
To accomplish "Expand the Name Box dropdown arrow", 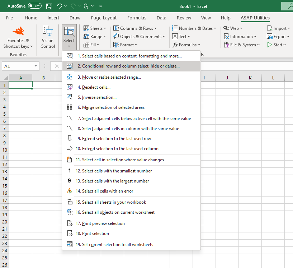I will coord(36,66).
